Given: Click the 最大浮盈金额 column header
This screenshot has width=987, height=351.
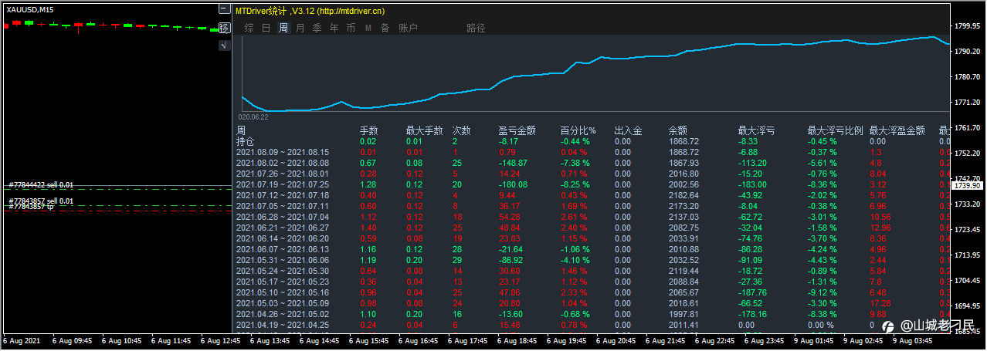Looking at the screenshot, I should point(897,131).
